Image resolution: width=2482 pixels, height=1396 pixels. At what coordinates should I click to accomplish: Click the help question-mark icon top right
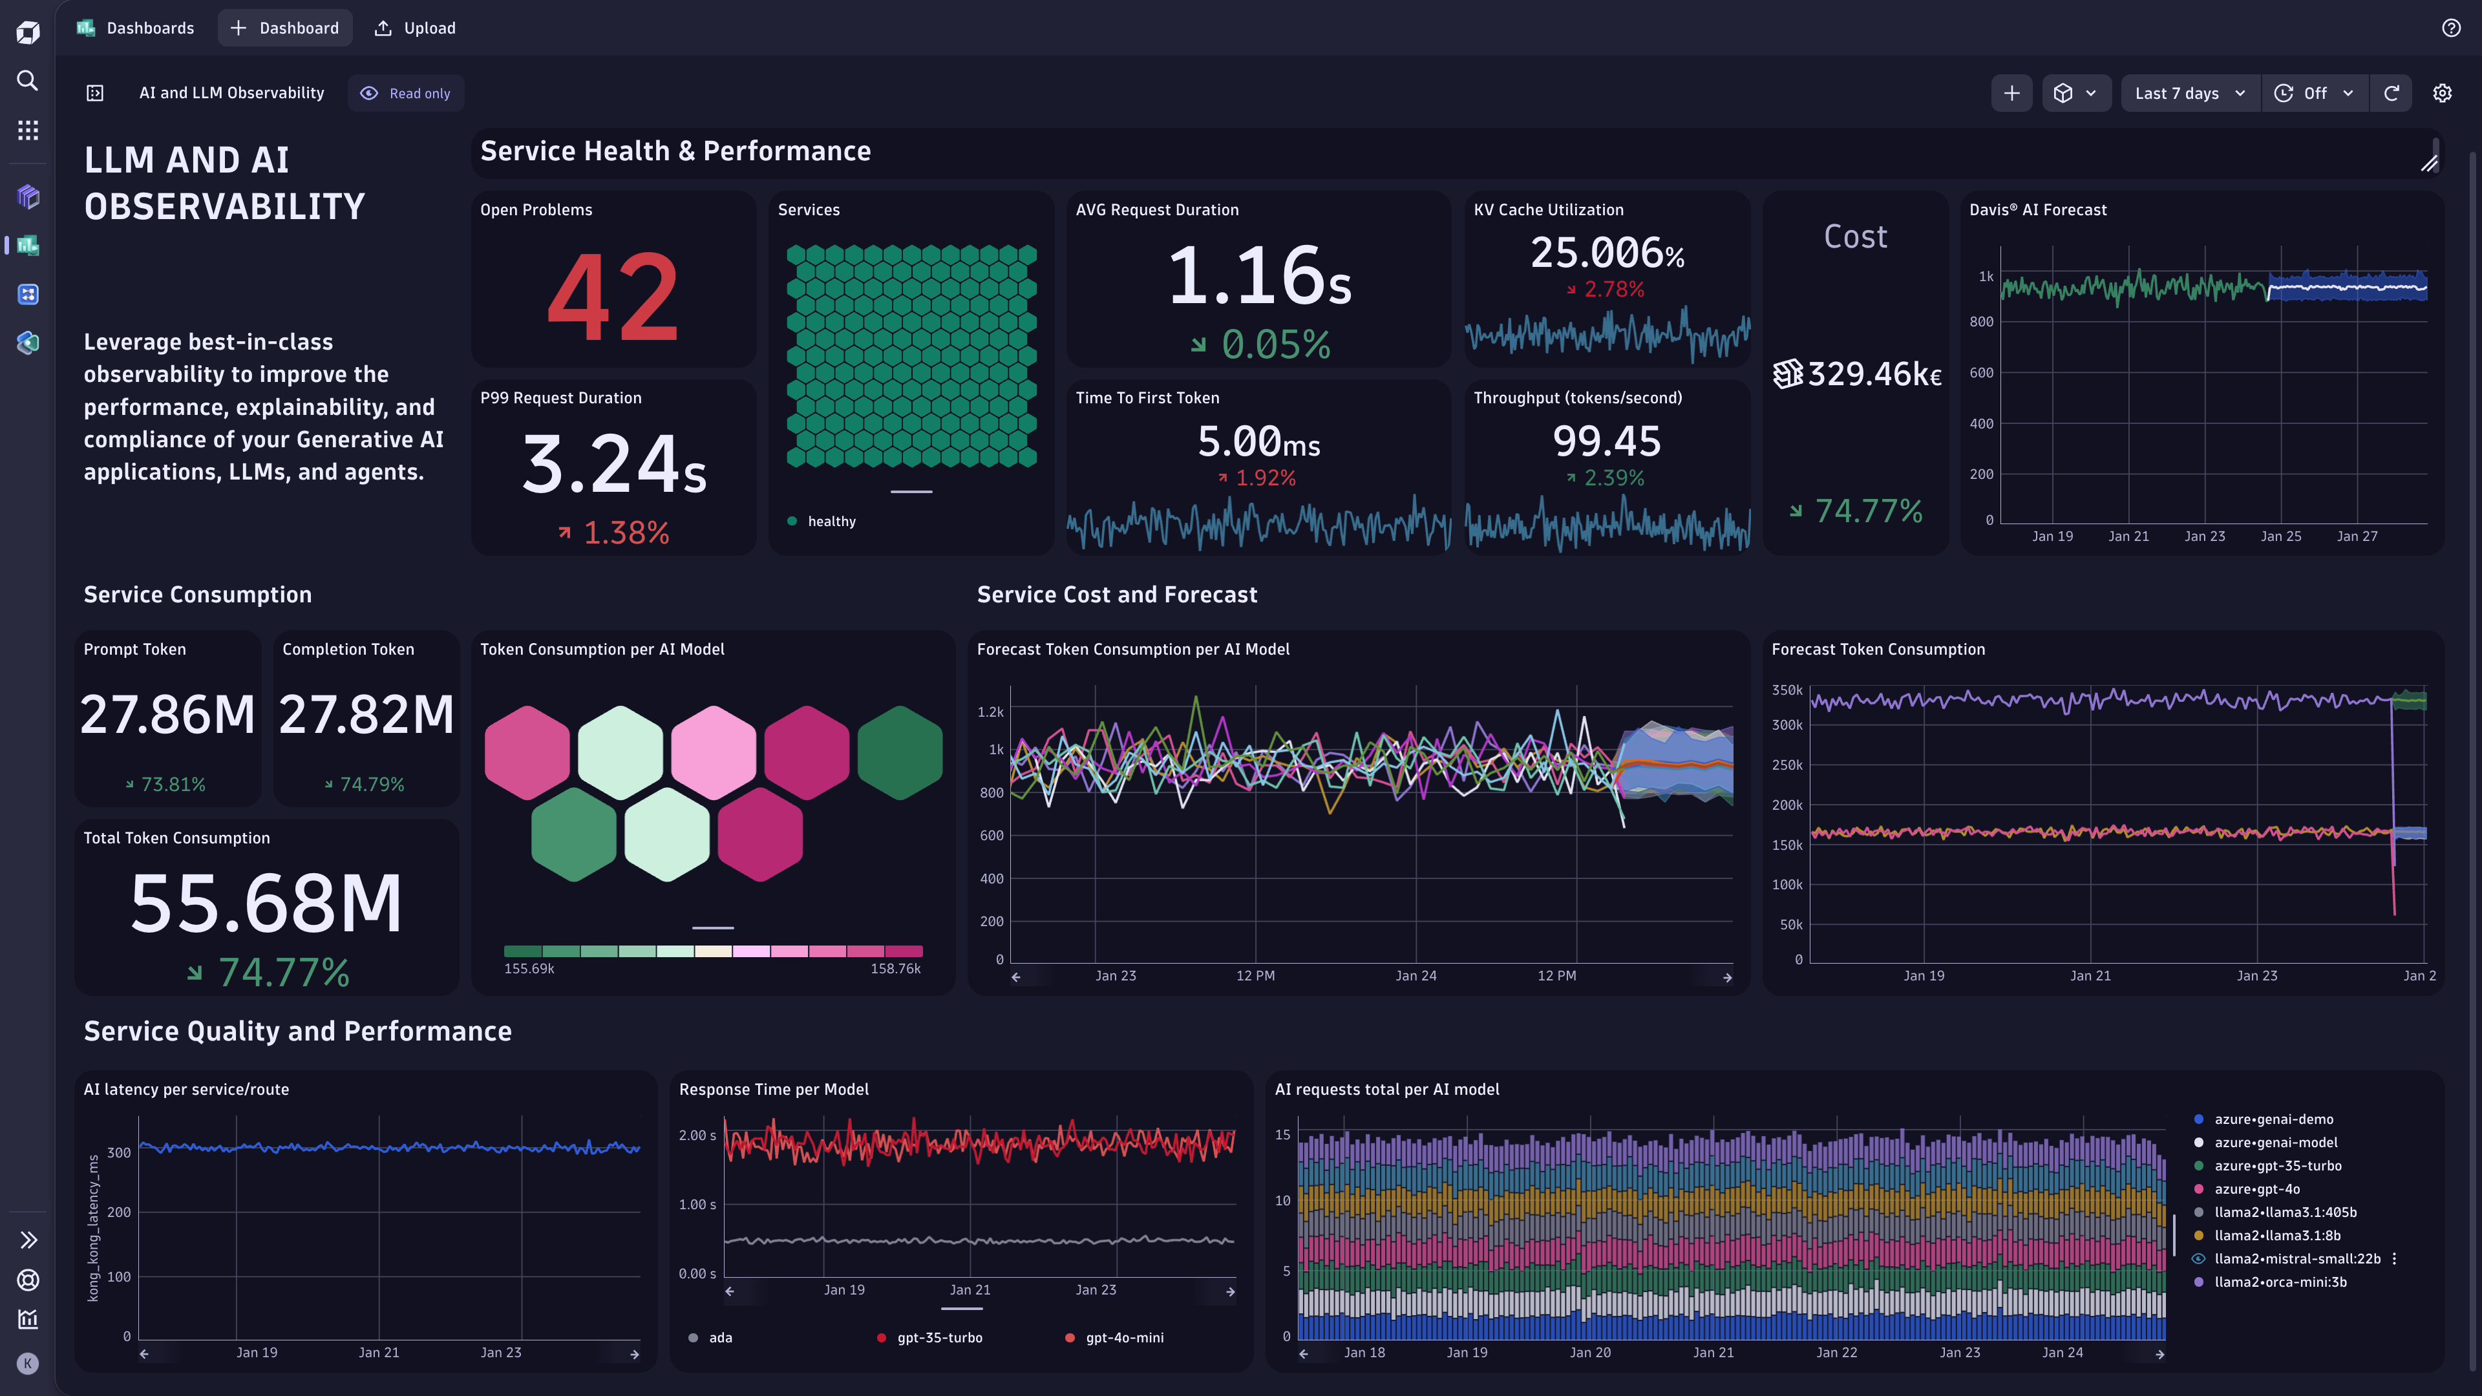(2452, 28)
